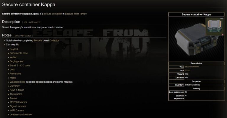227x118 pixels.
Task: Open the Leatherman Multitool link
Action: pyautogui.click(x=21, y=114)
